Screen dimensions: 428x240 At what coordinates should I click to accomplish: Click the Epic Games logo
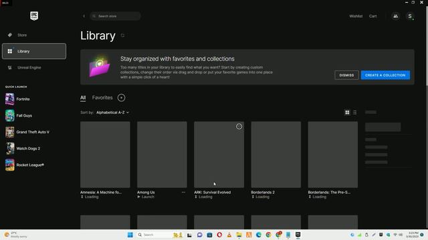(x=34, y=16)
